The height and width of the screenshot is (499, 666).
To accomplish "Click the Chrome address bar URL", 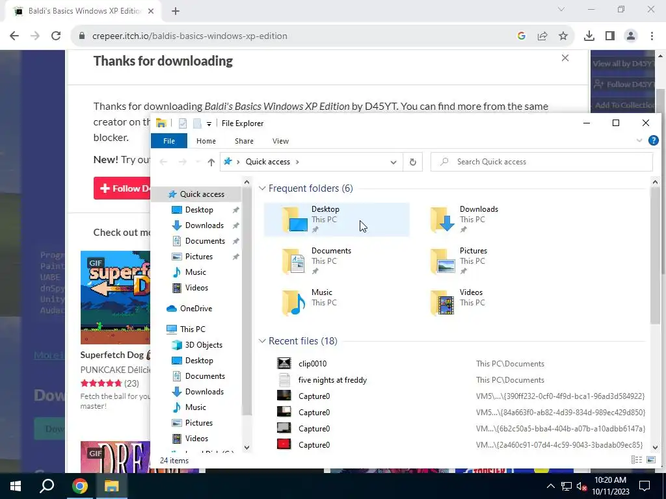I will (x=190, y=36).
